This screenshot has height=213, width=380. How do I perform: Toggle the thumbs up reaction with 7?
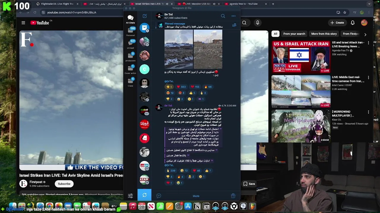click(208, 170)
